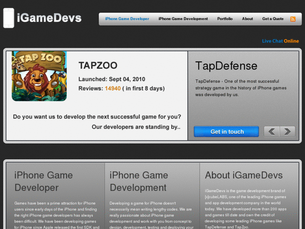This screenshot has width=305, height=229.
Task: Open the Live Chat Online link
Action: coord(280,41)
